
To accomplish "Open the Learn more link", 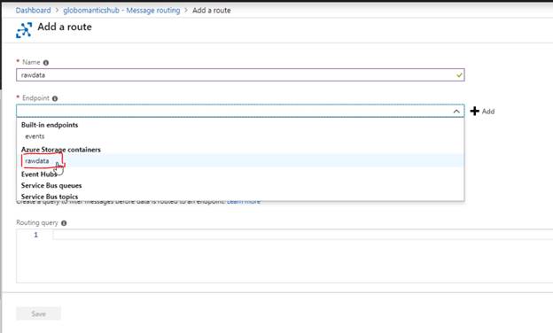I will [x=244, y=202].
